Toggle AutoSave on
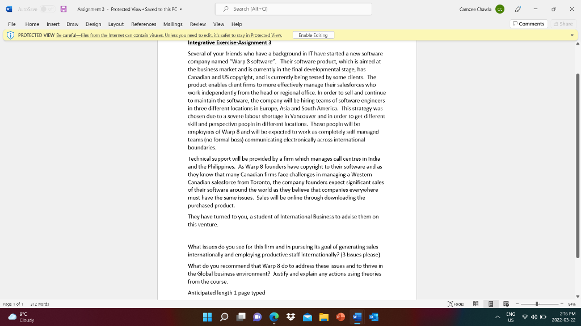Screen dimensions: 581x326 coord(47,8)
